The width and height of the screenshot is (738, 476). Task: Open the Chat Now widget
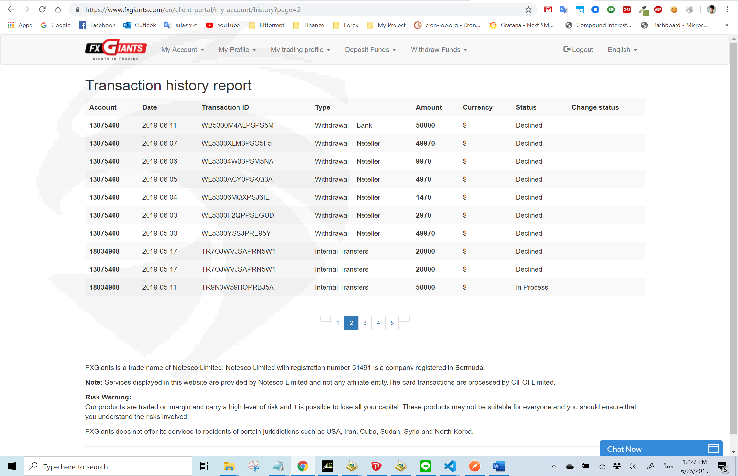click(x=661, y=449)
